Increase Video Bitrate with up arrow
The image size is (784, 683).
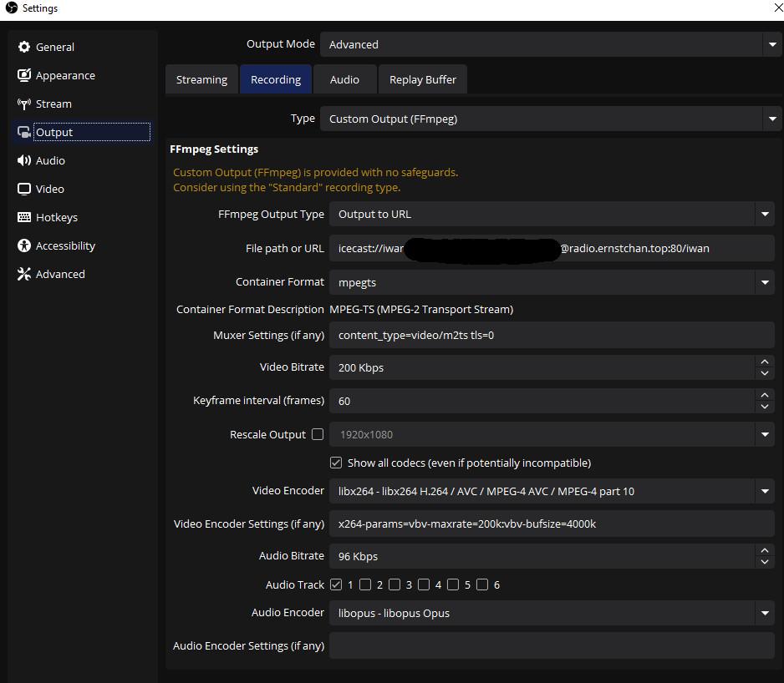tap(765, 362)
